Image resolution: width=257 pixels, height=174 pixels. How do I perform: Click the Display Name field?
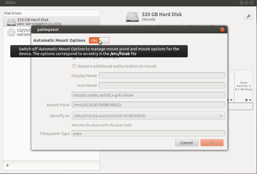pyautogui.click(x=162, y=76)
